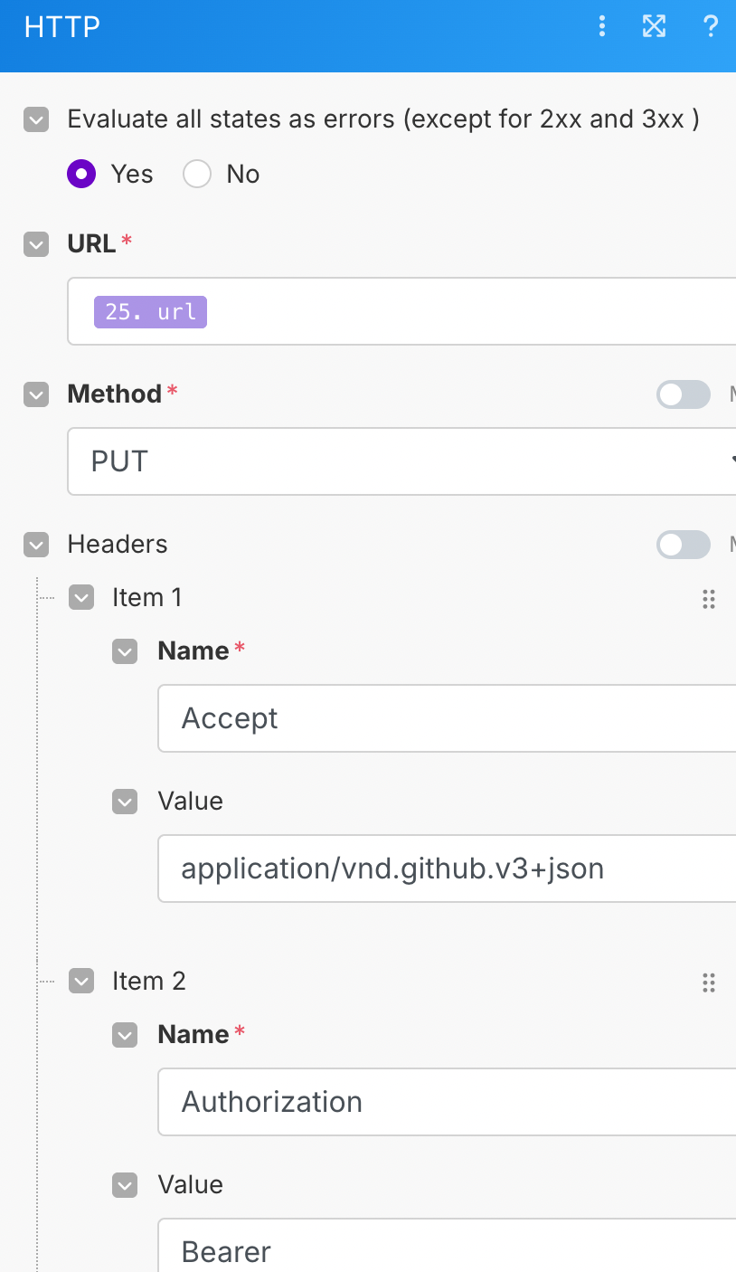This screenshot has width=736, height=1272.
Task: Collapse the Evaluate all states chevron
Action: coord(36,119)
